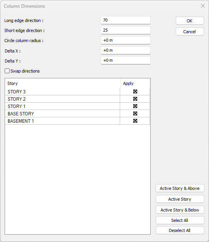
Task: Select the BASEMENT 1 row label
Action: coord(21,121)
